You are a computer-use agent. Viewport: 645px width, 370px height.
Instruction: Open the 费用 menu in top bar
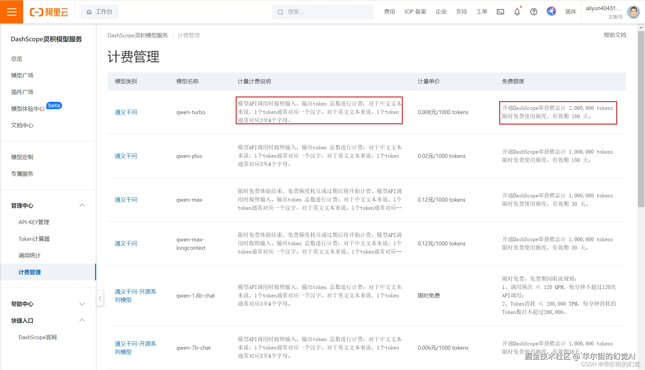tap(390, 12)
